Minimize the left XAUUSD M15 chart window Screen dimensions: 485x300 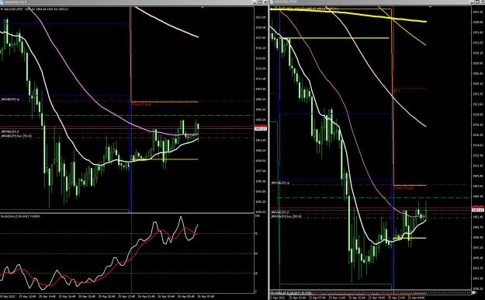coord(255,2)
